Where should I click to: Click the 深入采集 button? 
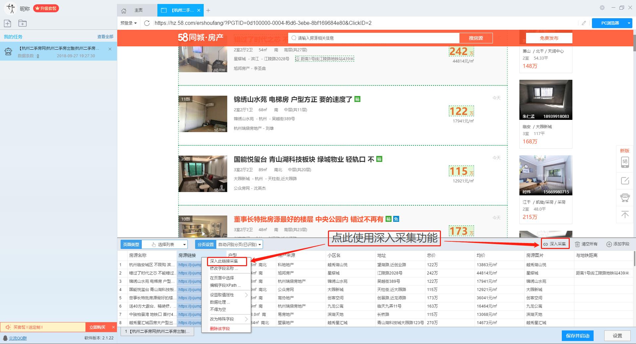[555, 244]
